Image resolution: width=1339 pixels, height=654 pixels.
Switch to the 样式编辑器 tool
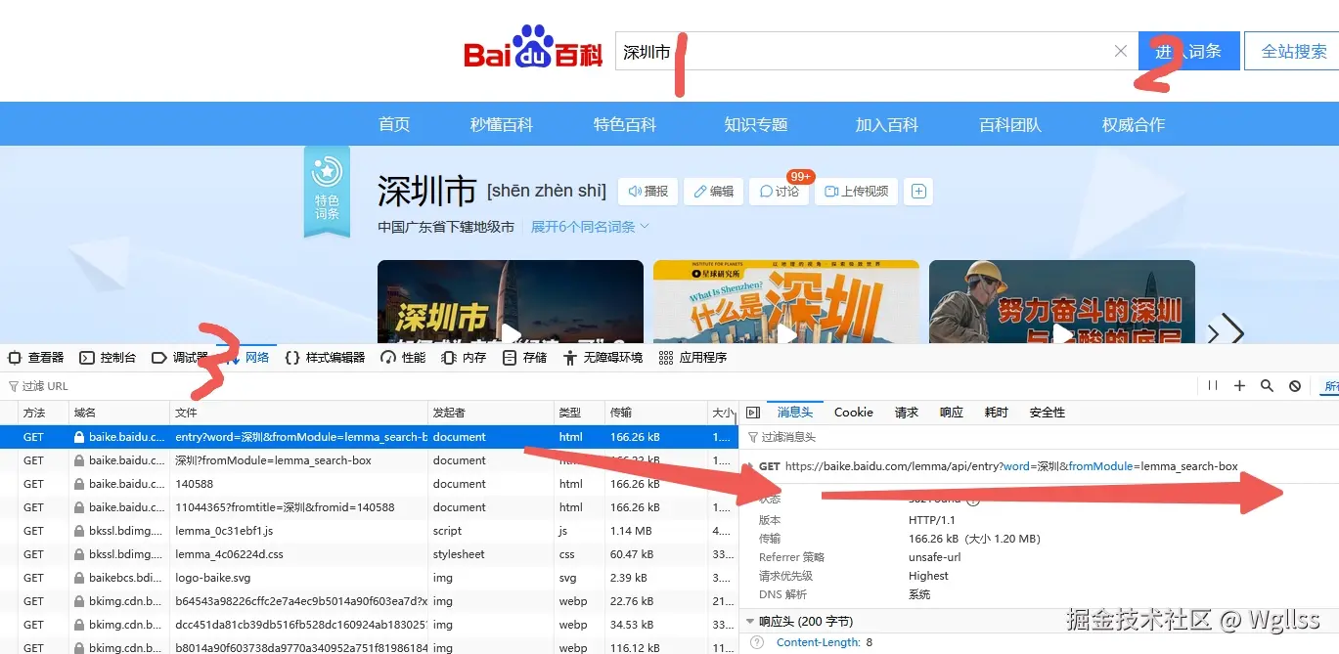(325, 358)
